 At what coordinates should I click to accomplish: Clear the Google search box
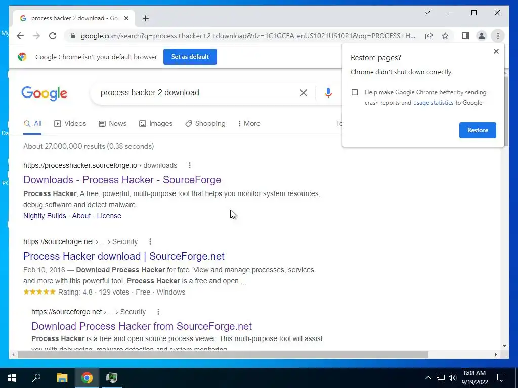point(304,93)
